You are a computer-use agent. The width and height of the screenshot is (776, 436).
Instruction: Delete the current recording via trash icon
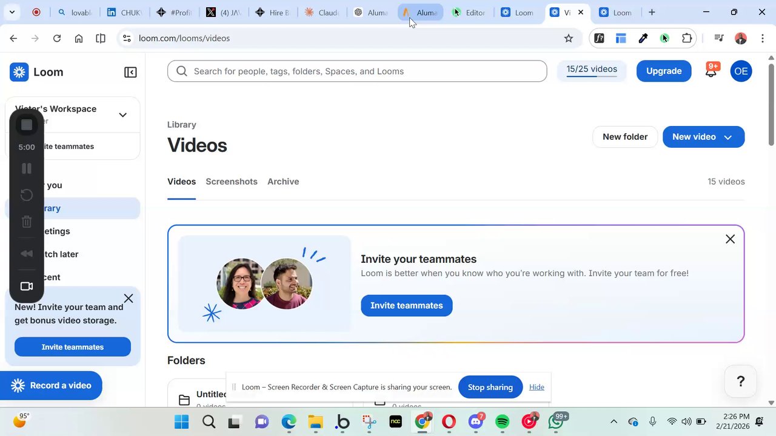27,222
